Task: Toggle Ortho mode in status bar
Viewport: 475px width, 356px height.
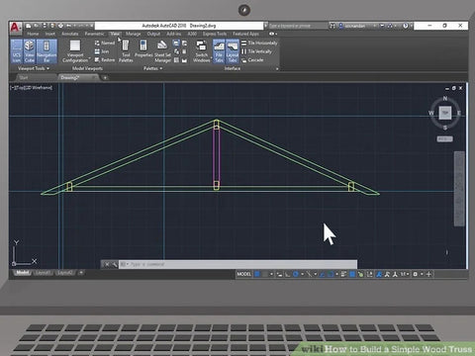Action: [287, 274]
